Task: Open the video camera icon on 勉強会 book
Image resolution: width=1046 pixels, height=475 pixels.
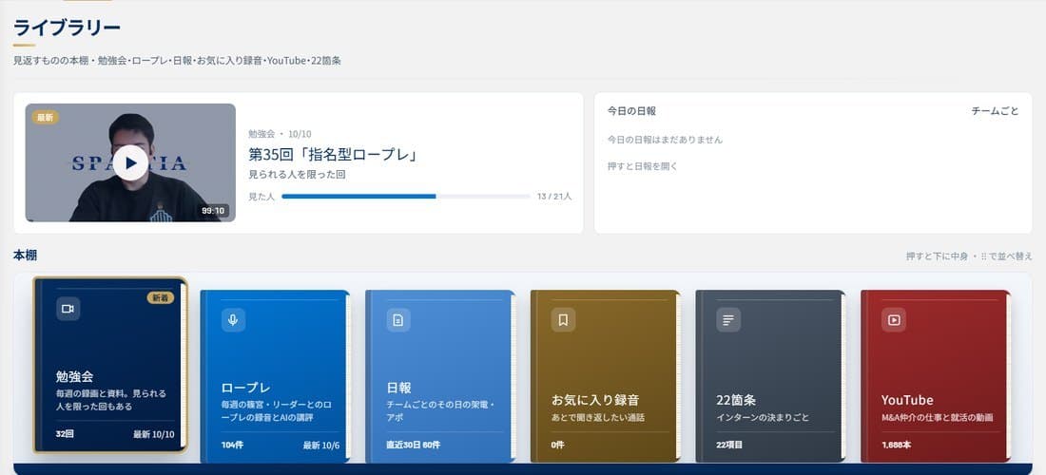Action: point(68,309)
